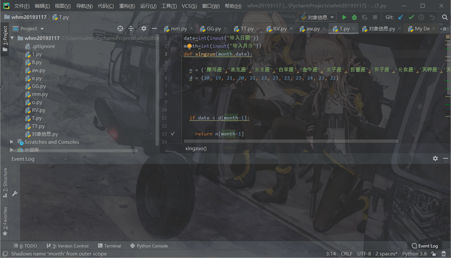Open the 帮助(H) menu
Image resolution: width=451 pixels, height=258 pixels.
(x=233, y=6)
